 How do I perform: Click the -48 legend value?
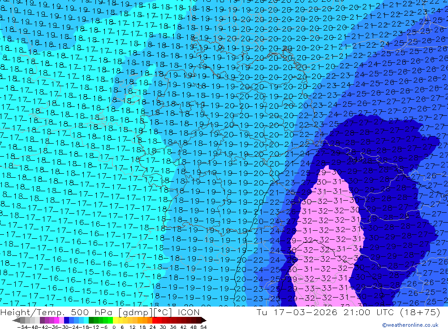point(33,327)
